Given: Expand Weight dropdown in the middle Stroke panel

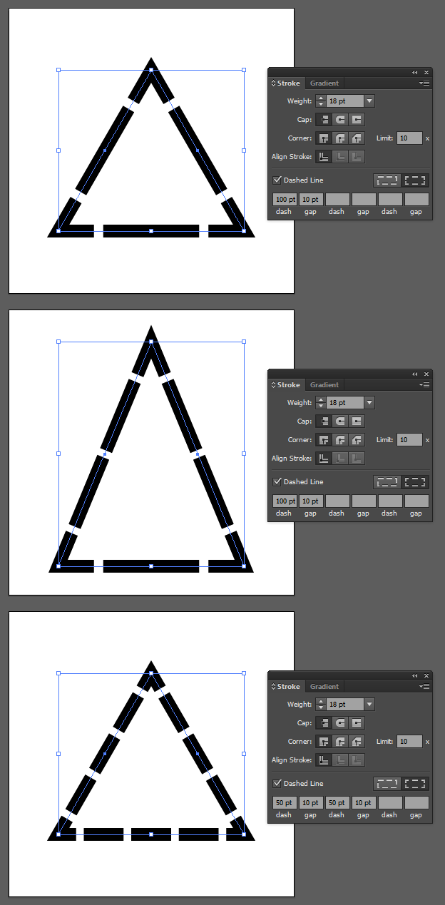Looking at the screenshot, I should [x=369, y=403].
